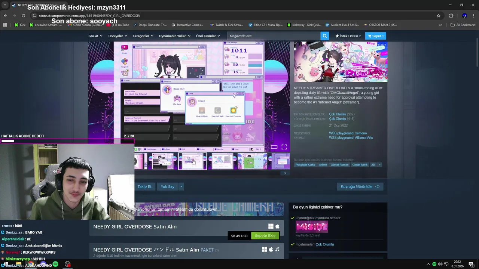Click the browser address bar URL

89,16
